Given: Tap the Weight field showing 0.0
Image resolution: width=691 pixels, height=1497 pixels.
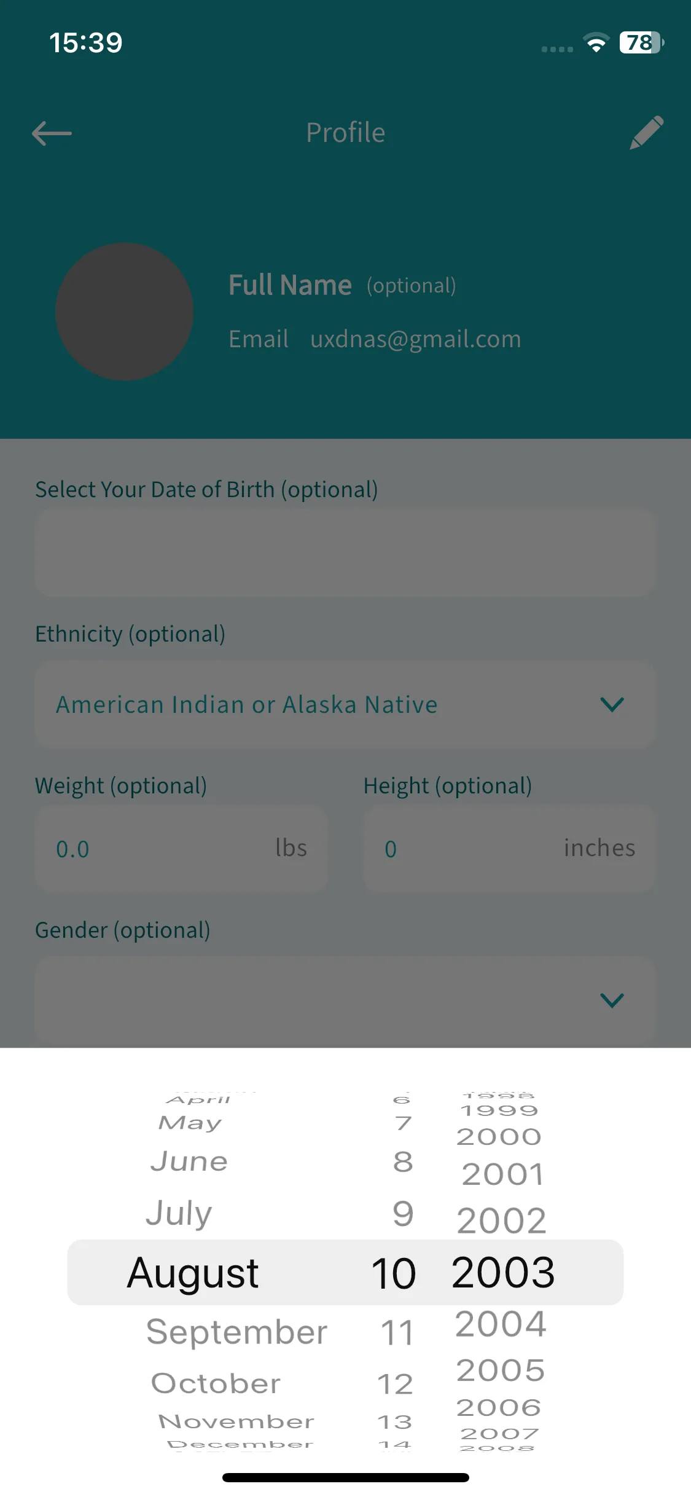Looking at the screenshot, I should click(x=181, y=849).
